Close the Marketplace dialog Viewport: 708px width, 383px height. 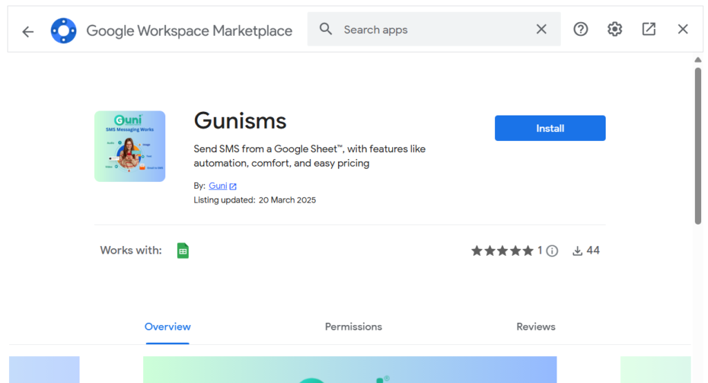(682, 29)
